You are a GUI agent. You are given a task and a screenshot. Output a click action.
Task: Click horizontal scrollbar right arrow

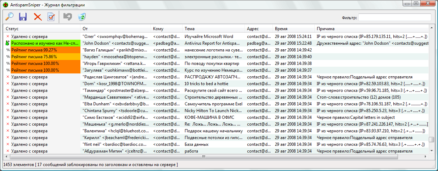pos(426,156)
